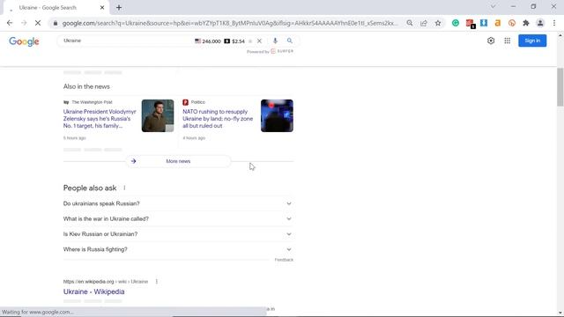View site info lock icon

tap(55, 23)
